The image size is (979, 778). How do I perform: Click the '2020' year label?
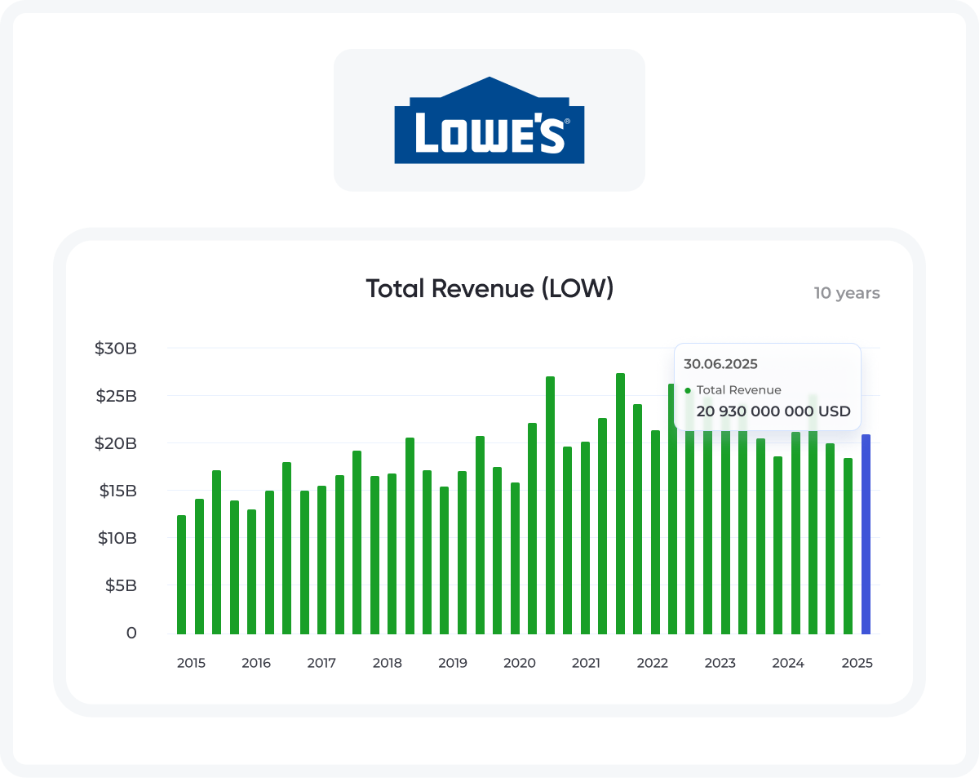(520, 663)
